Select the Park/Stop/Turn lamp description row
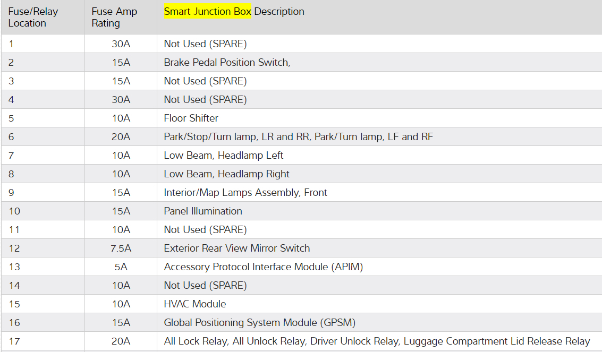This screenshot has height=352, width=602. click(298, 137)
